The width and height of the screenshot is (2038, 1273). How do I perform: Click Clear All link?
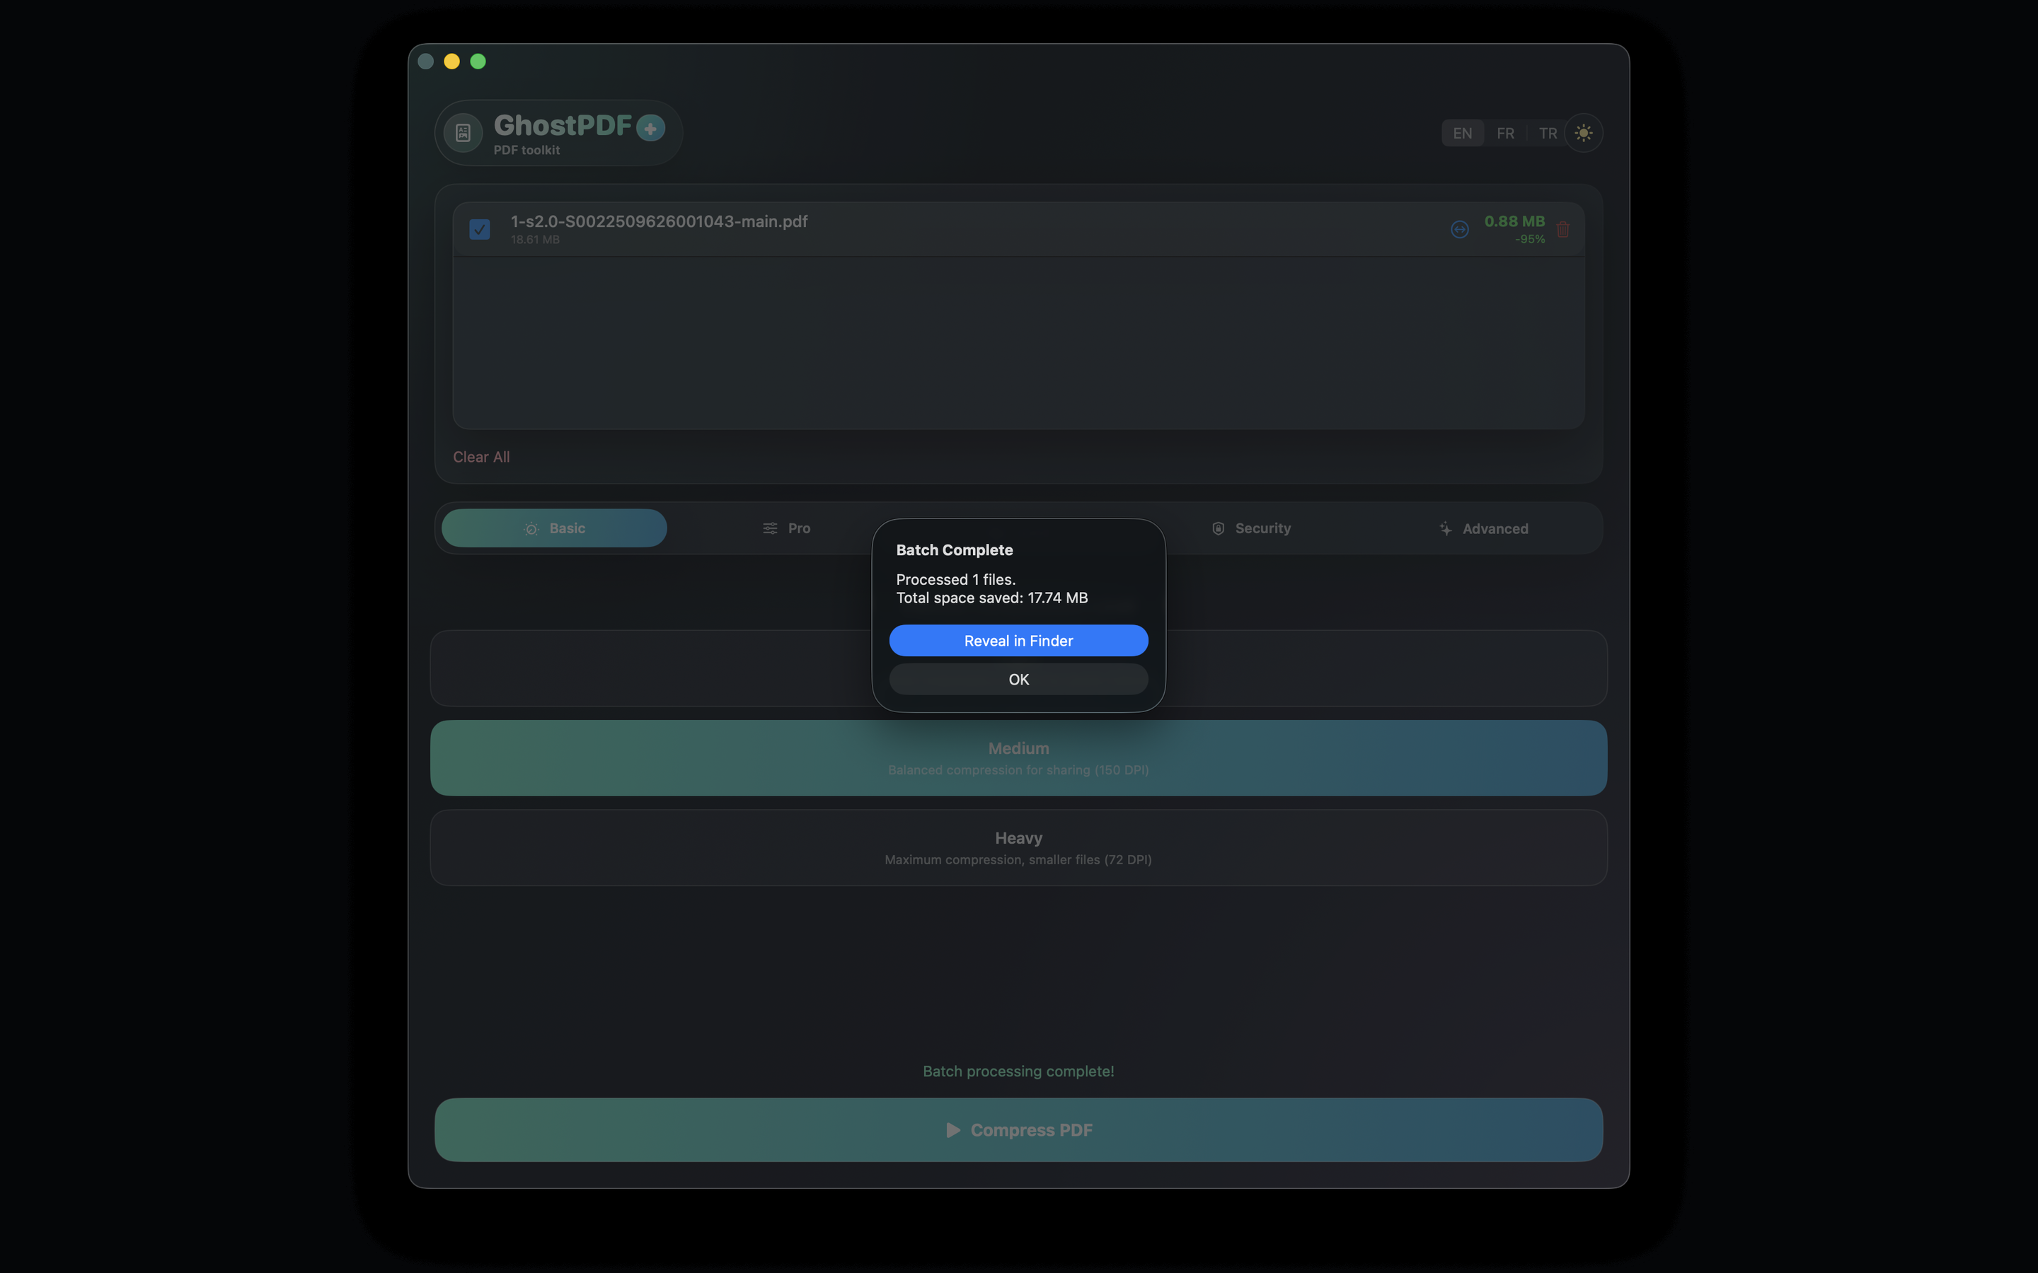(481, 456)
